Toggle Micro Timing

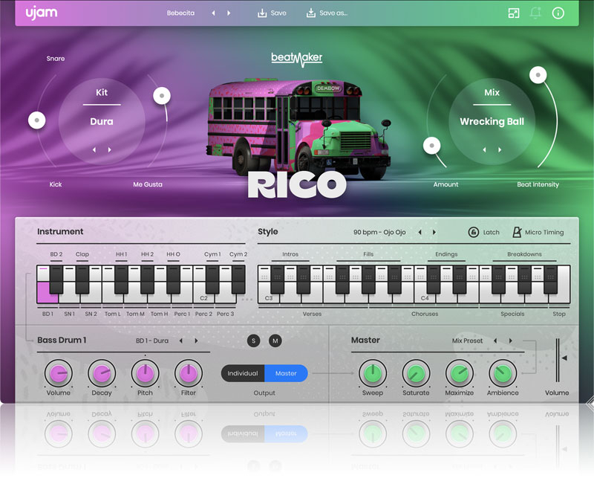coord(538,232)
